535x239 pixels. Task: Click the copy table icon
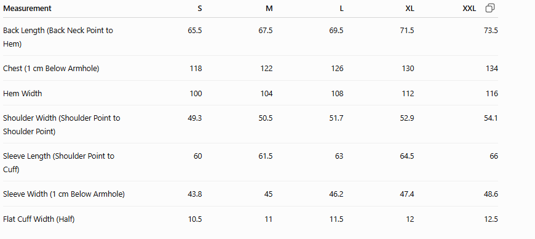pos(489,8)
